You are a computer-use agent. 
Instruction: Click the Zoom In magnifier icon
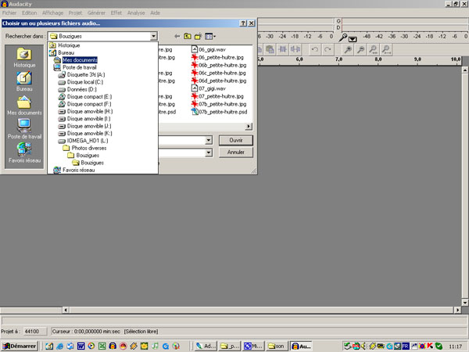pyautogui.click(x=348, y=49)
